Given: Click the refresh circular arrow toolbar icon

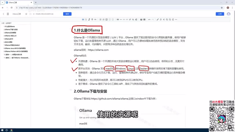Looking at the screenshot, I should [x=173, y=19].
